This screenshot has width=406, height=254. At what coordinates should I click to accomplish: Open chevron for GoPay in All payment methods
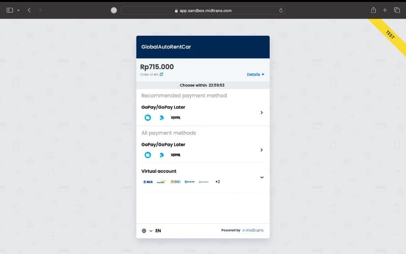261,150
